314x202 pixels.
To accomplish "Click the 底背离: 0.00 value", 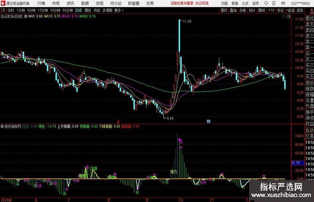I will pyautogui.click(x=130, y=126).
